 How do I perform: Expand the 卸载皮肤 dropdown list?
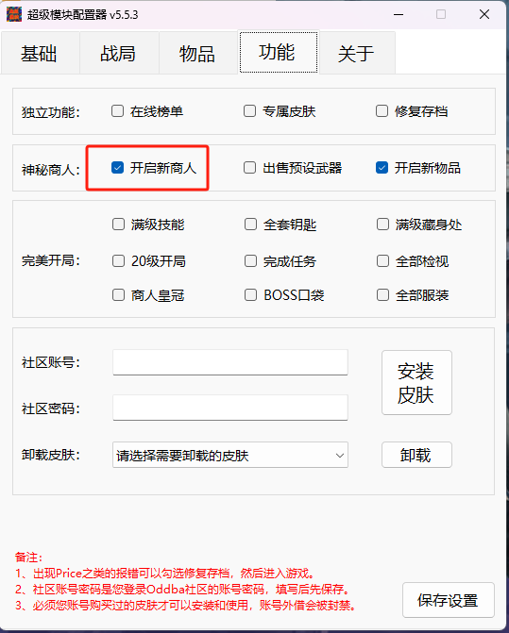click(x=230, y=455)
